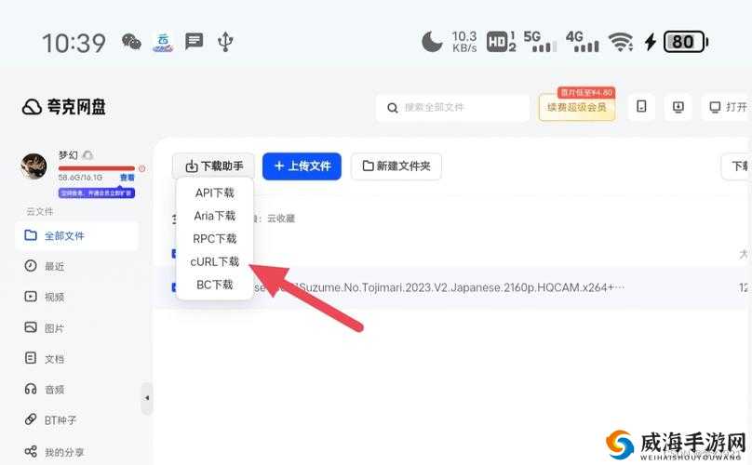Viewport: 752px width, 465px height.
Task: Choose BC下载 from the menu
Action: [214, 285]
